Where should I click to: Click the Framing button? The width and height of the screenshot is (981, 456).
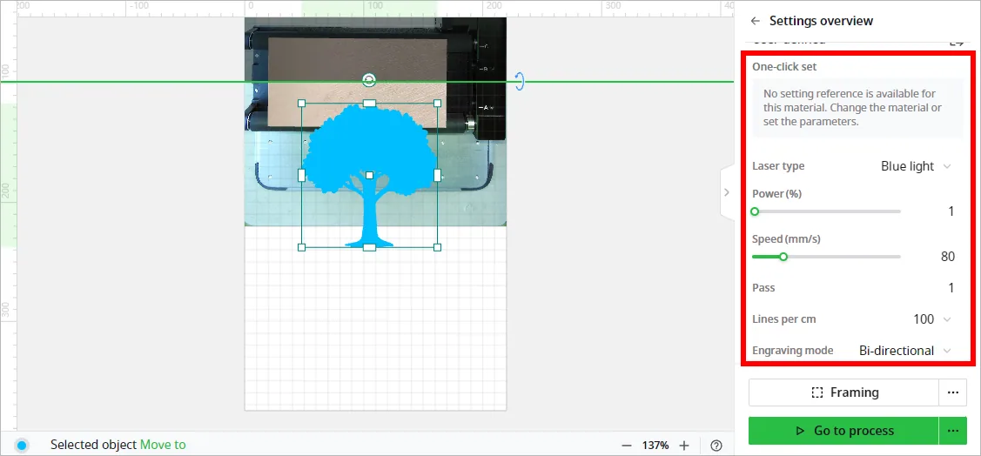pyautogui.click(x=843, y=392)
